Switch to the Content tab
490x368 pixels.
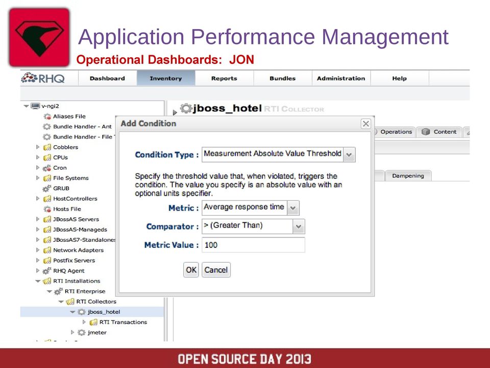click(439, 132)
